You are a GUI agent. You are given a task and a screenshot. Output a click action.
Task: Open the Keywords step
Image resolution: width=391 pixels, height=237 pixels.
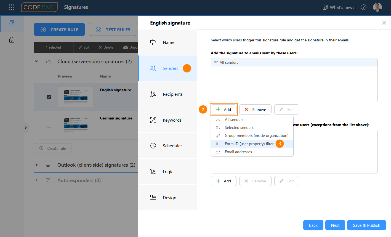tap(167, 120)
